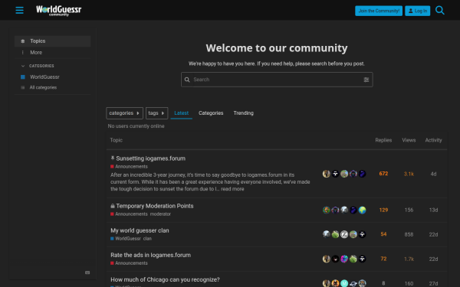This screenshot has width=460, height=287.
Task: Switch to the Latest tab
Action: coord(181,113)
